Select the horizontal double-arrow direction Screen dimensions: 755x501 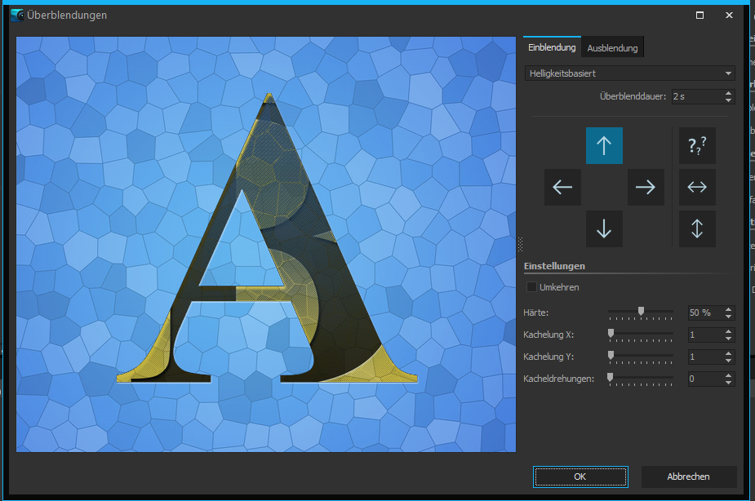[697, 188]
